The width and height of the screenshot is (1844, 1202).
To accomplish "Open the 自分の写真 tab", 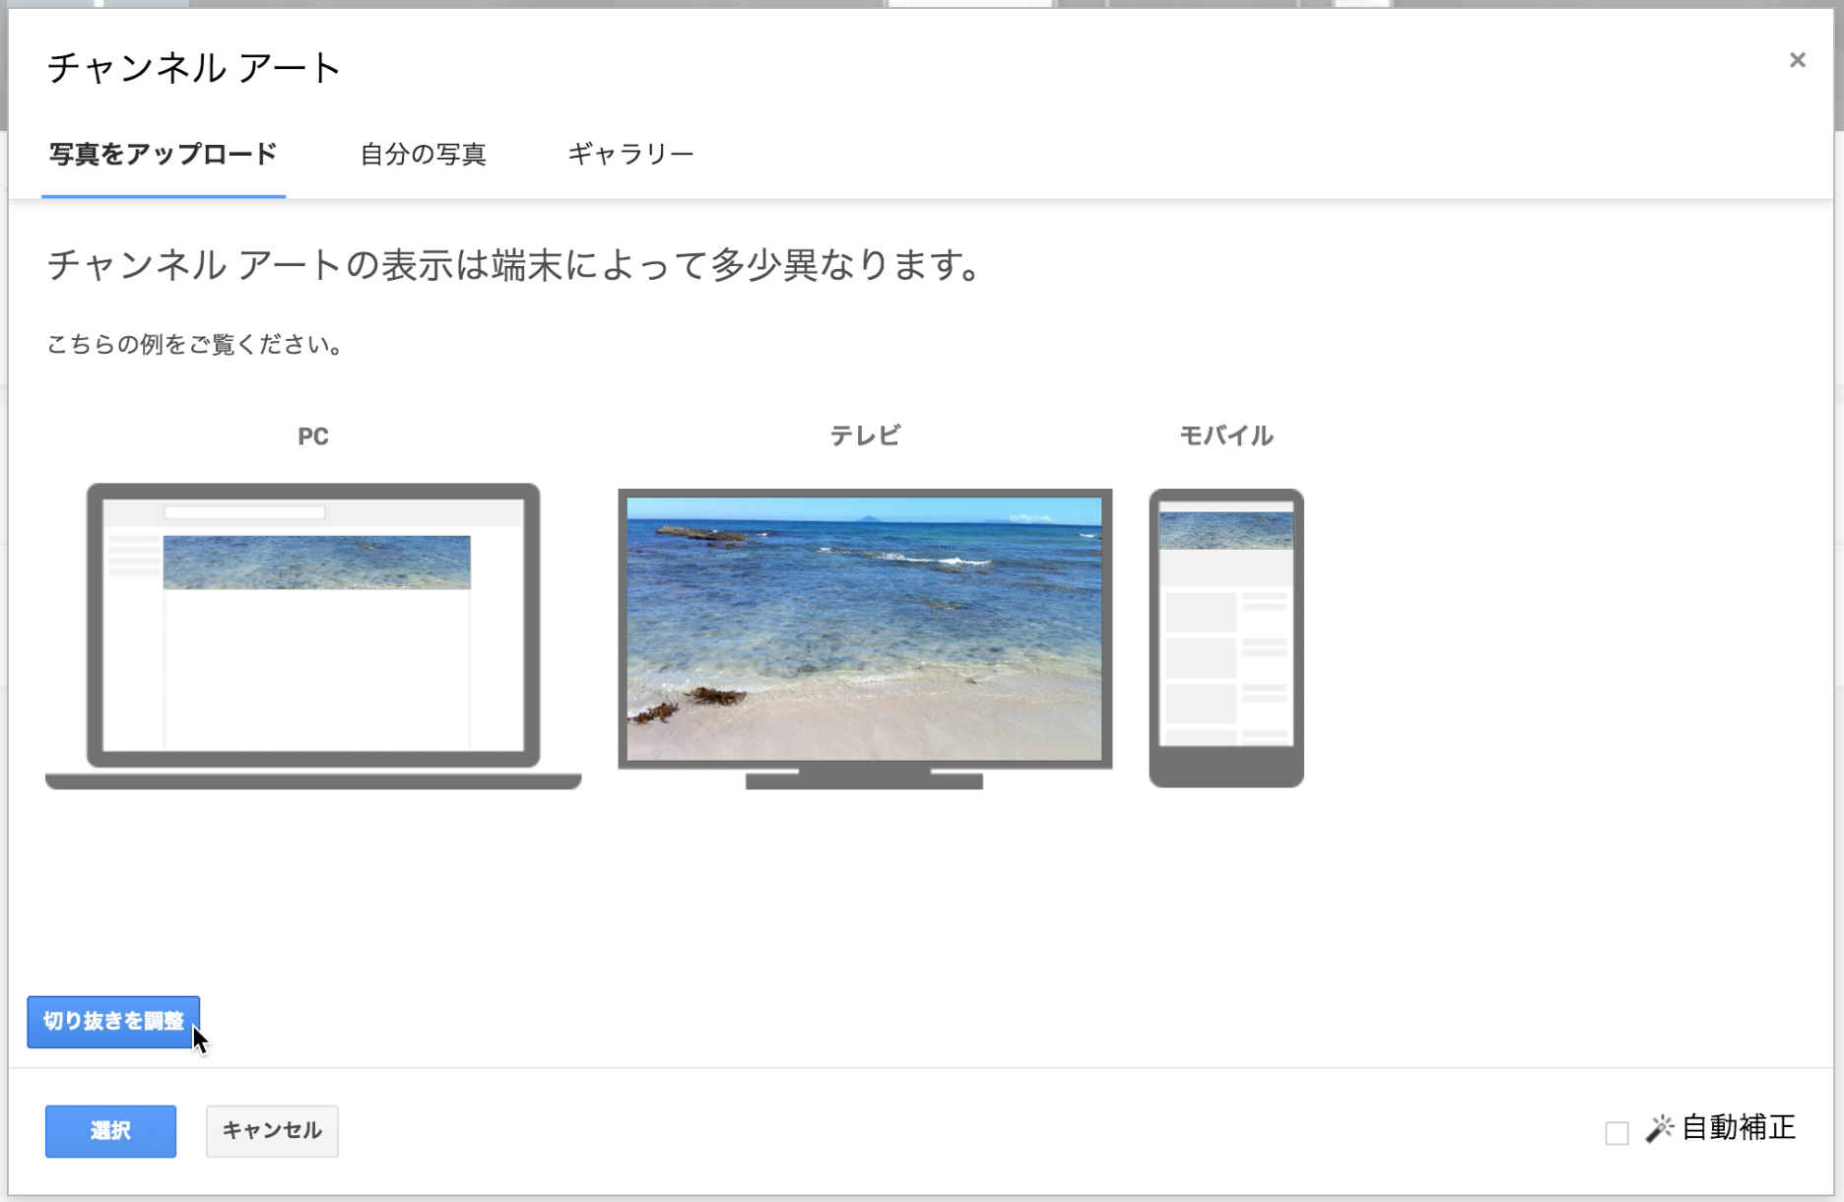I will tap(423, 154).
